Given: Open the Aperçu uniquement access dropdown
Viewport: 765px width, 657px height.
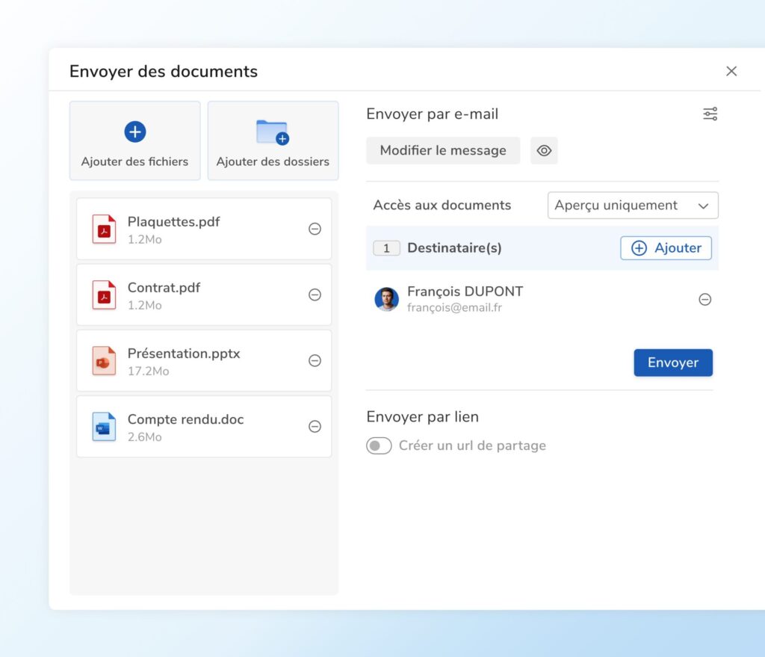Looking at the screenshot, I should point(633,206).
